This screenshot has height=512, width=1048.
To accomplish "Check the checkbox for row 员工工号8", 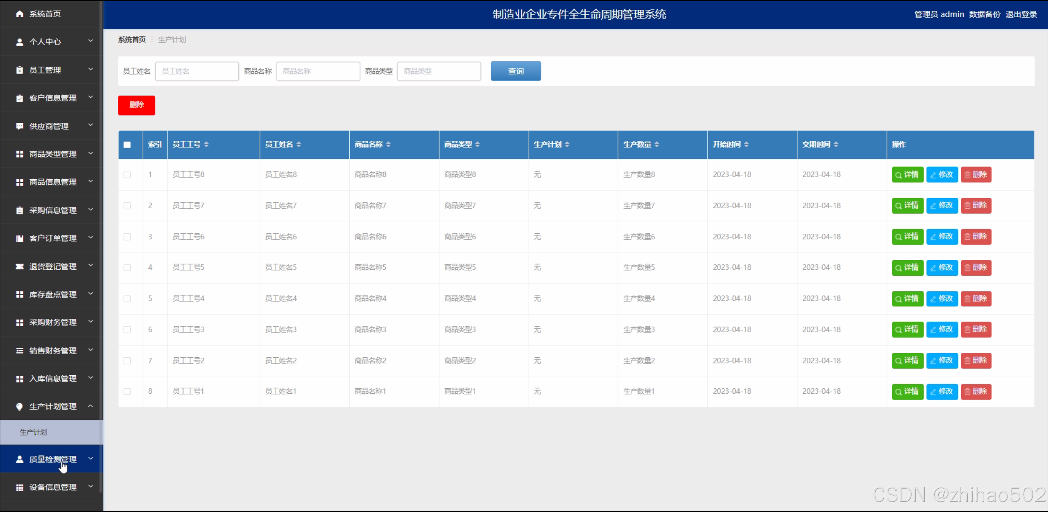I will coord(127,175).
